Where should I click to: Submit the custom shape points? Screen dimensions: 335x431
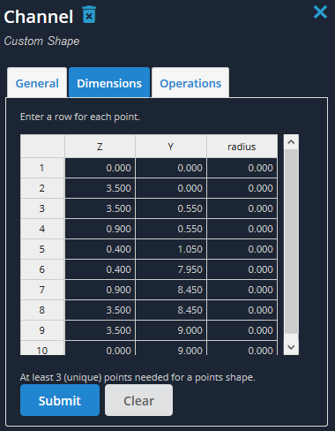60,400
